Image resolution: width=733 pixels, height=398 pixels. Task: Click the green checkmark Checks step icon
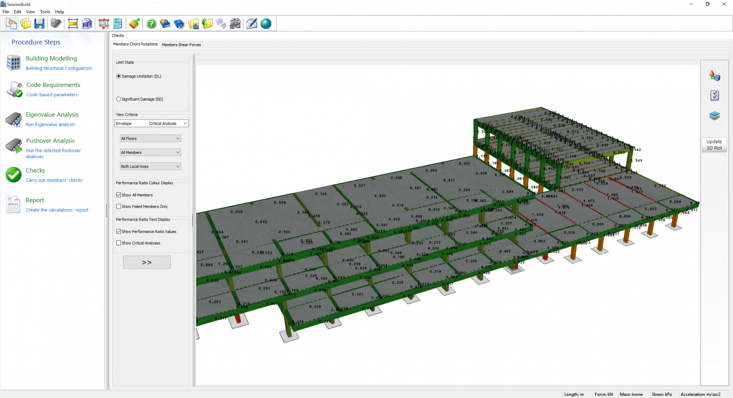point(14,175)
